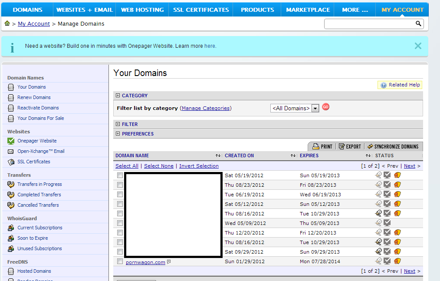Viewport: 440px width, 281px height.
Task: Open the Web Hosting menu tab
Action: coord(142,10)
